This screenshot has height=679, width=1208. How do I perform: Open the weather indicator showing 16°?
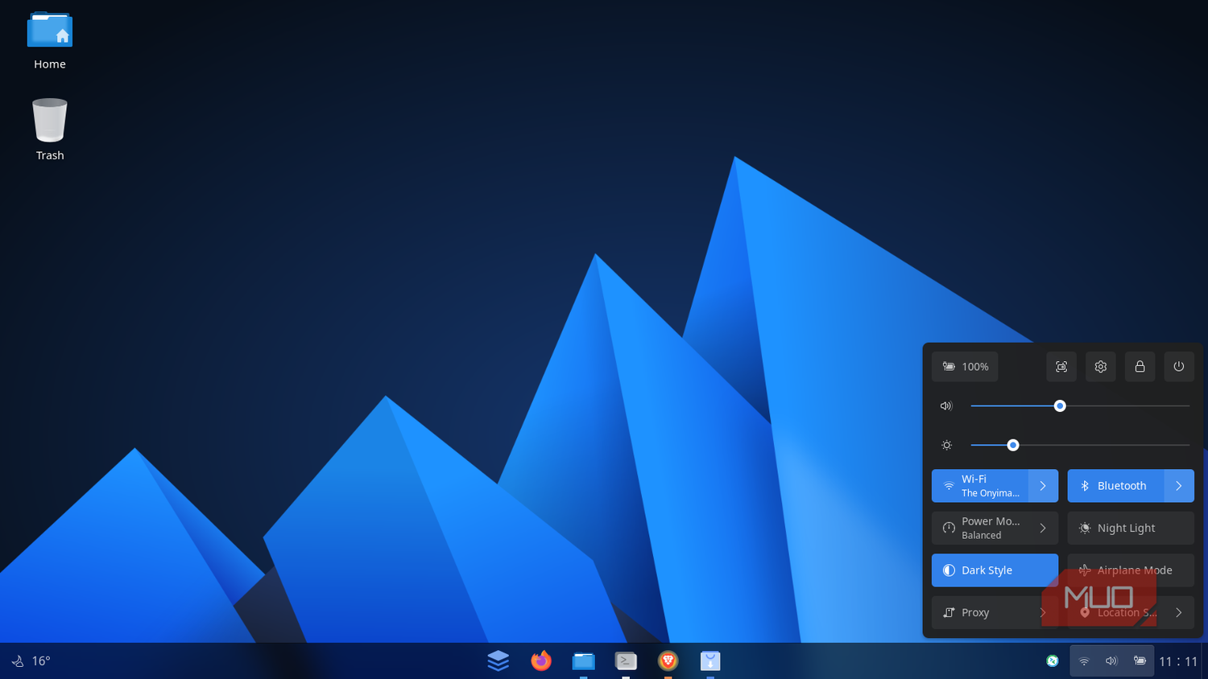coord(31,660)
